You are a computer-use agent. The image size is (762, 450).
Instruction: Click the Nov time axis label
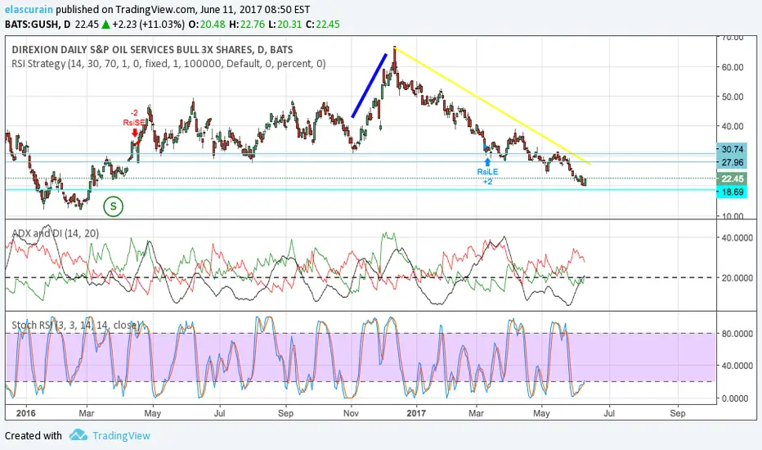pos(351,413)
